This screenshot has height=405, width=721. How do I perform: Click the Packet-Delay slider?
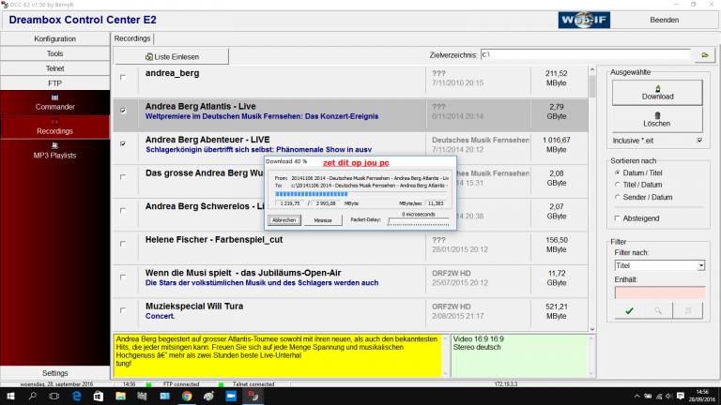407,220
